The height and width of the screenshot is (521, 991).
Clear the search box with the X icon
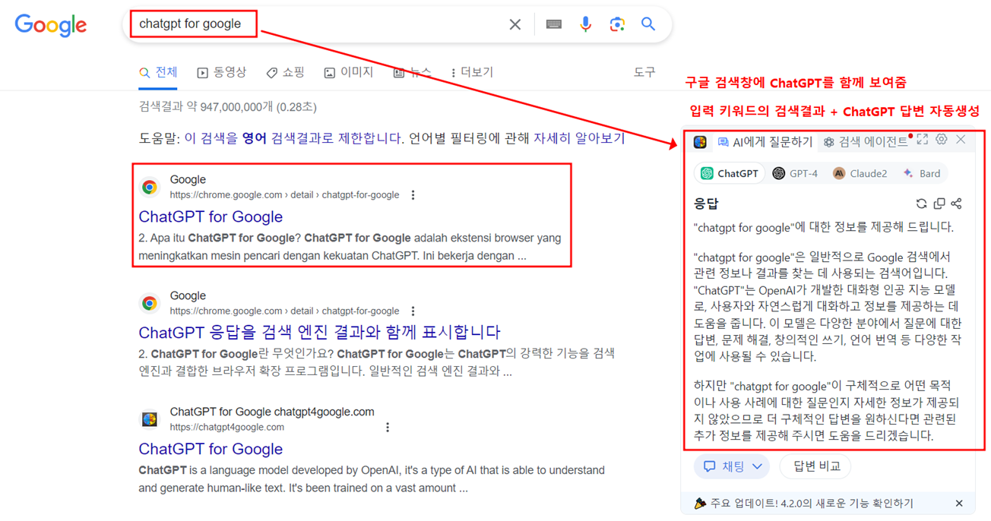click(515, 24)
